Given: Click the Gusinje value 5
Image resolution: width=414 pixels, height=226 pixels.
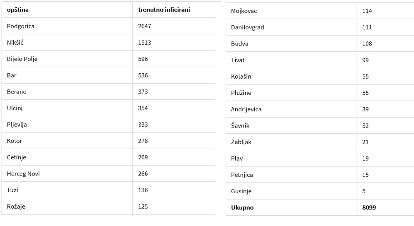Looking at the screenshot, I should pyautogui.click(x=364, y=191).
